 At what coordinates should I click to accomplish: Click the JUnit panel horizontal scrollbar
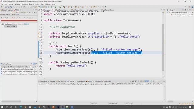(x=12, y=101)
